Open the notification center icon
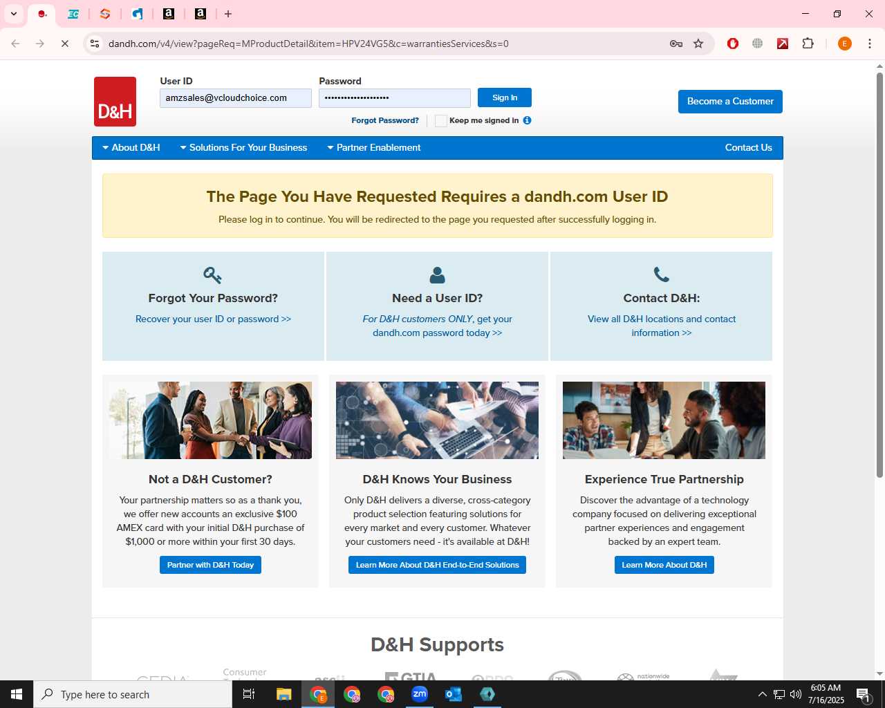885x708 pixels. pyautogui.click(x=863, y=694)
